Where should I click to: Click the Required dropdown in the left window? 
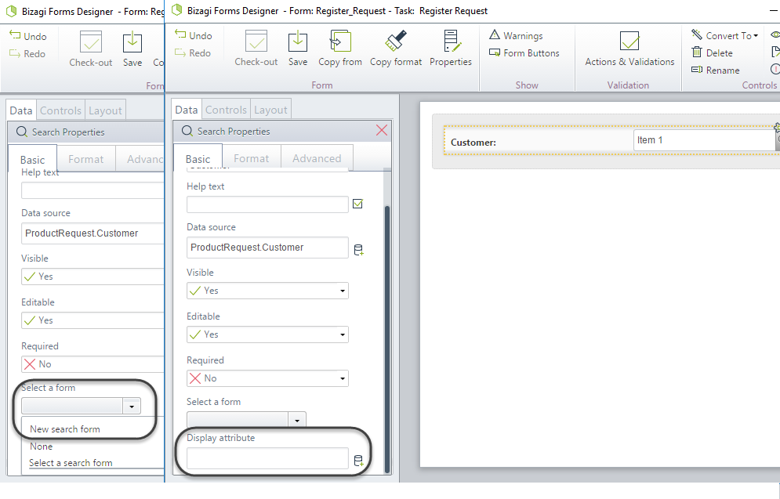pyautogui.click(x=93, y=363)
